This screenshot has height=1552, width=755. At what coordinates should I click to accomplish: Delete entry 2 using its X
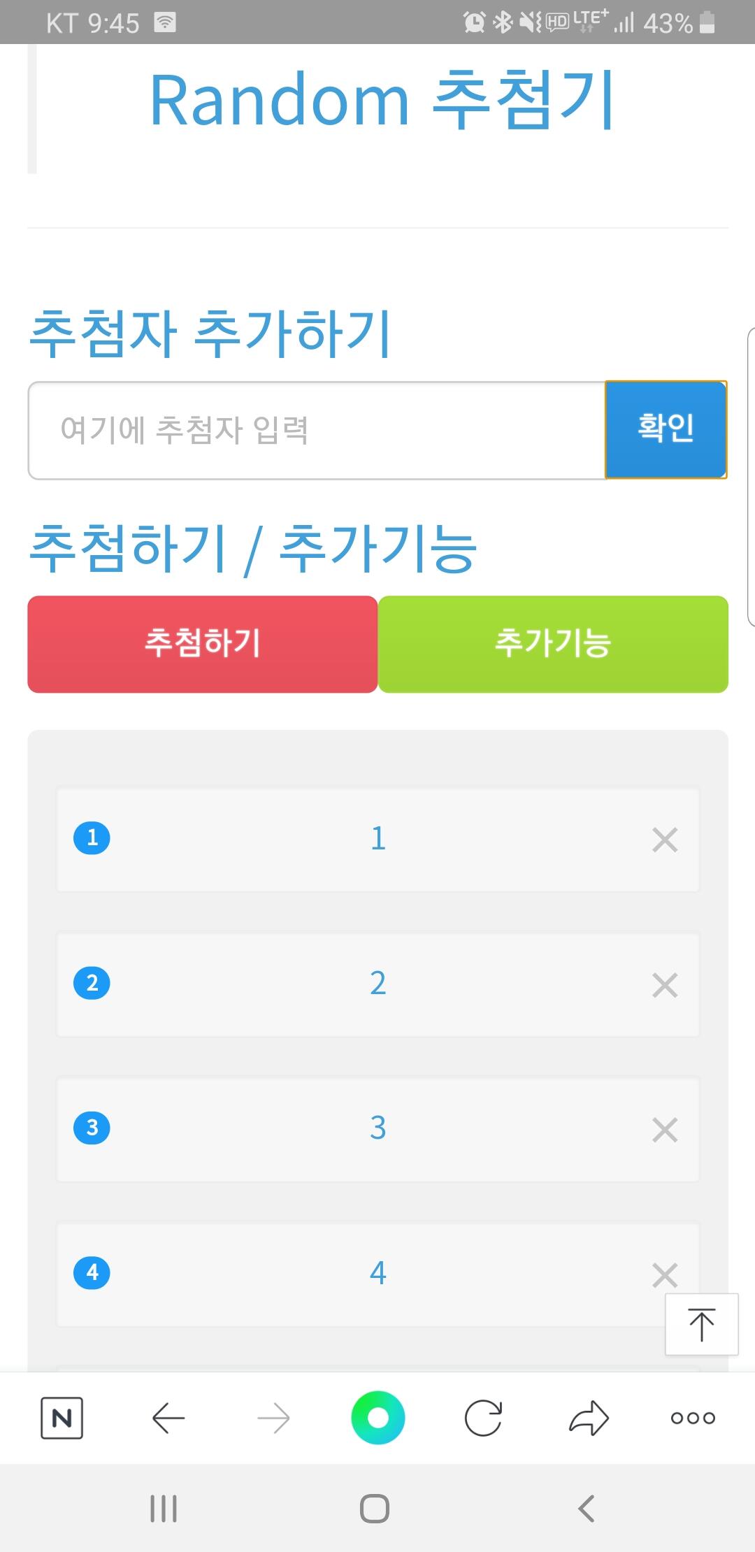(664, 985)
